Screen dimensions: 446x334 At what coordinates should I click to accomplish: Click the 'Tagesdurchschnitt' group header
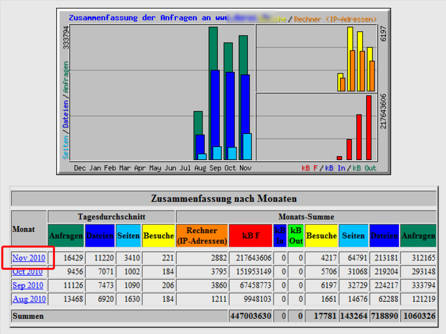click(111, 217)
